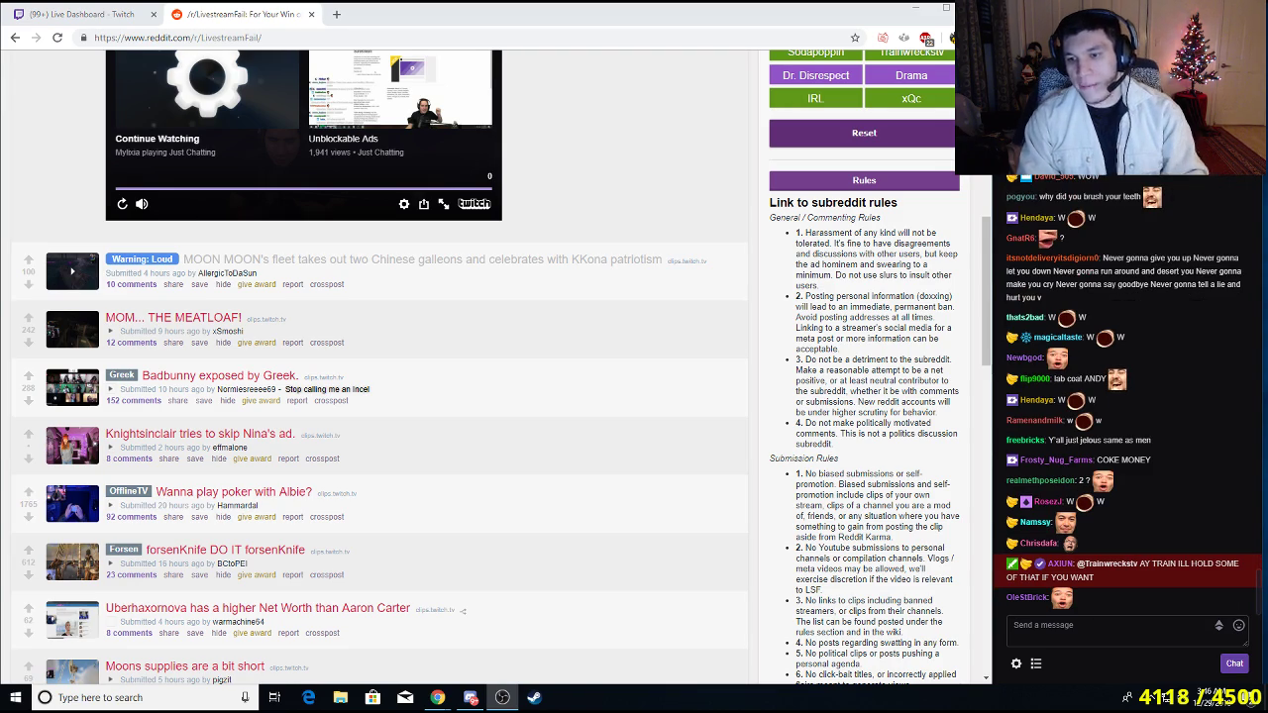Screen dimensions: 1268x713
Task: Expand the Moons supplies post preview
Action: 111,680
